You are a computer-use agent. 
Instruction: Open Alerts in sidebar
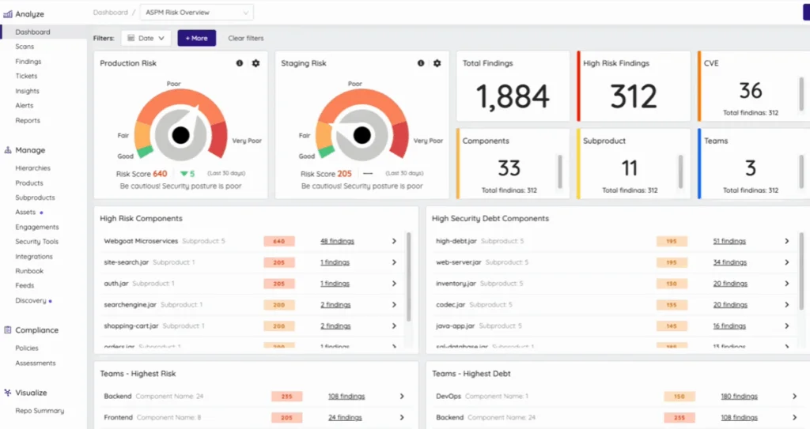click(x=24, y=105)
